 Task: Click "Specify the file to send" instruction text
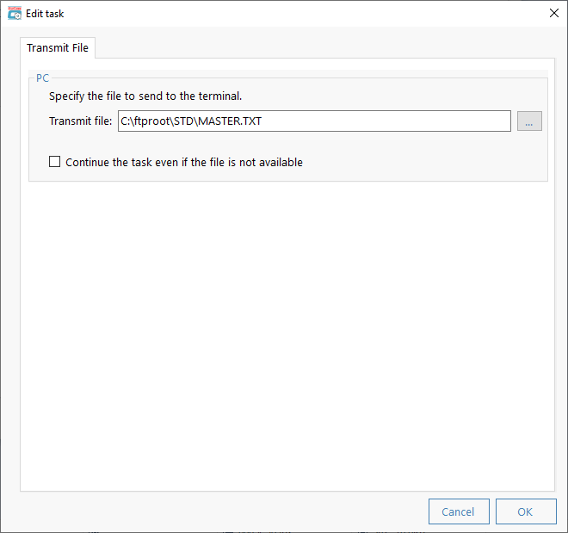click(x=145, y=96)
